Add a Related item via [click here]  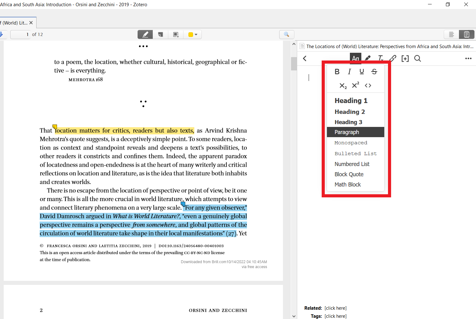(335, 308)
